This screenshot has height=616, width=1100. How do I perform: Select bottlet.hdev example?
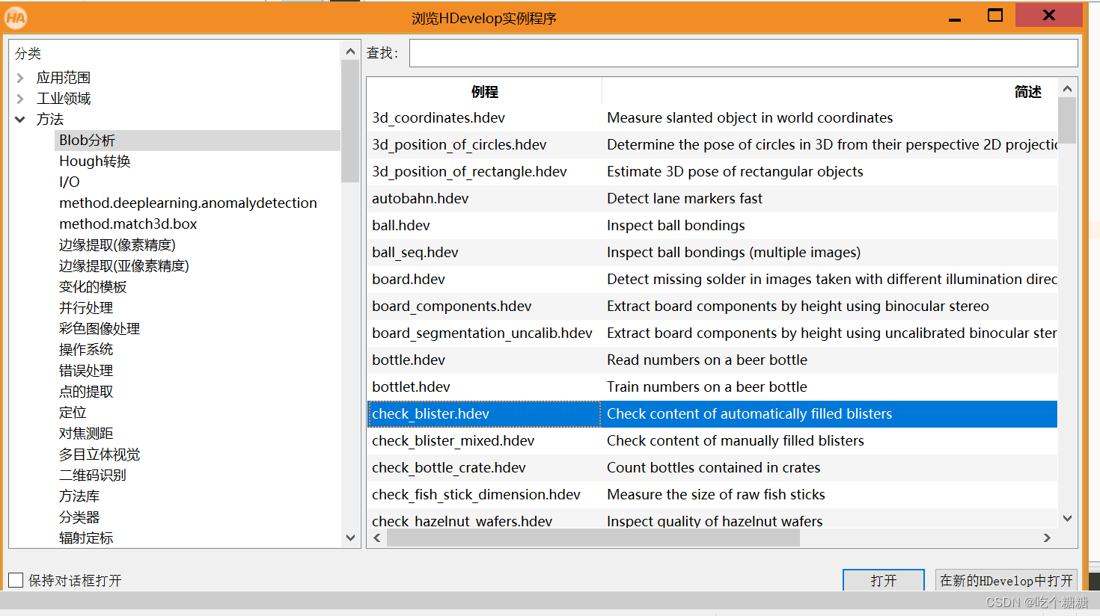412,387
